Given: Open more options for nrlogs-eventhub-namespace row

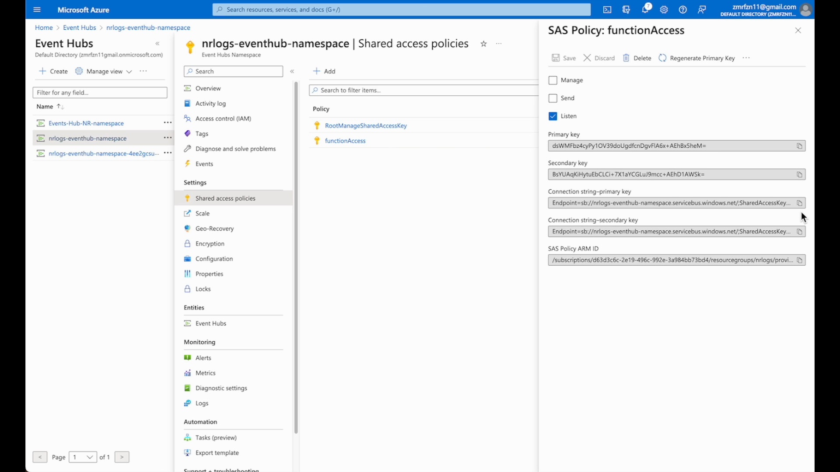Looking at the screenshot, I should tap(168, 138).
